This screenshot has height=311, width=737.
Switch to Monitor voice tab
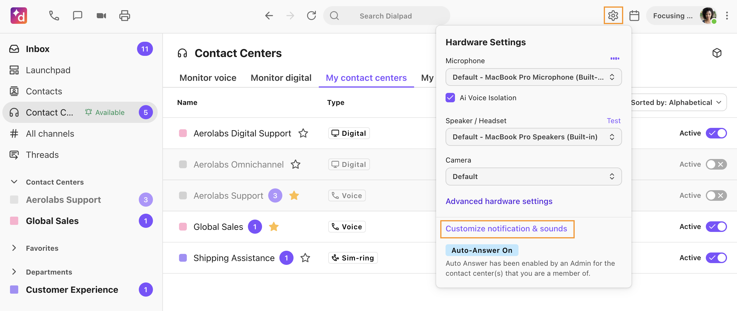208,78
